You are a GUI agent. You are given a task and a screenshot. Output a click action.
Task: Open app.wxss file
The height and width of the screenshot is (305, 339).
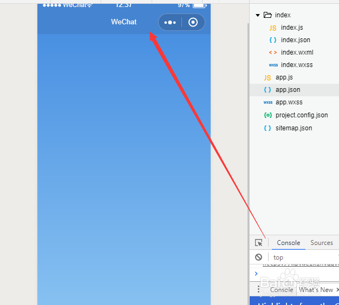[289, 102]
